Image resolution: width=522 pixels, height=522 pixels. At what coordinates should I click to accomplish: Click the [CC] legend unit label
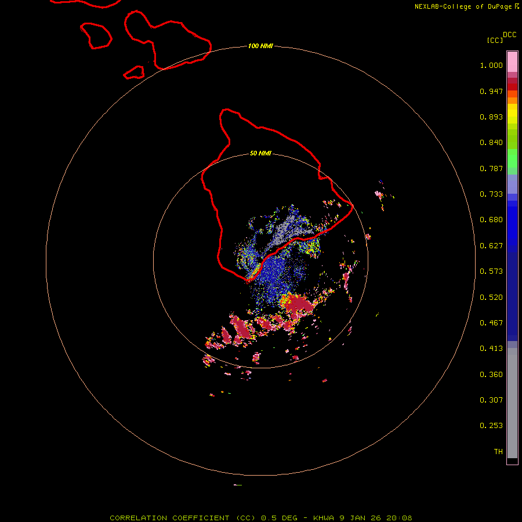[495, 40]
